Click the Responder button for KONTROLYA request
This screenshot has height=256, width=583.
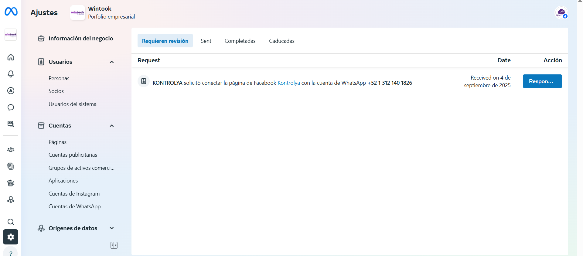pos(542,81)
